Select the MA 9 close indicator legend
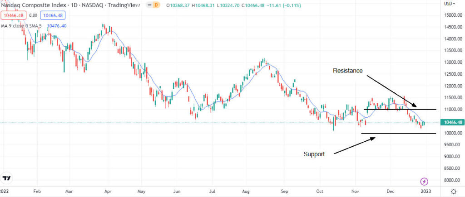Screen dimensions: 465x197 pos(21,26)
